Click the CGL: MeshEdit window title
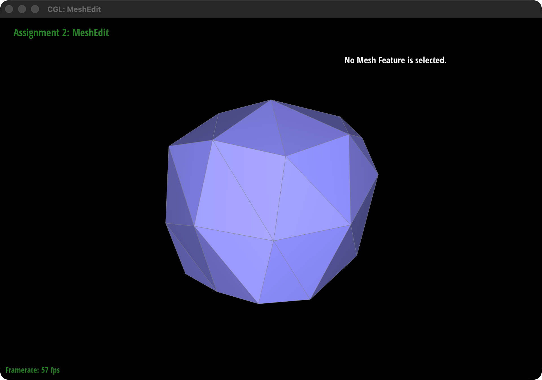Viewport: 542px width, 380px height. point(74,9)
